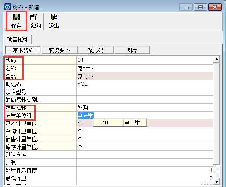
Task: Click the application icon in title bar
Action: coord(7,7)
